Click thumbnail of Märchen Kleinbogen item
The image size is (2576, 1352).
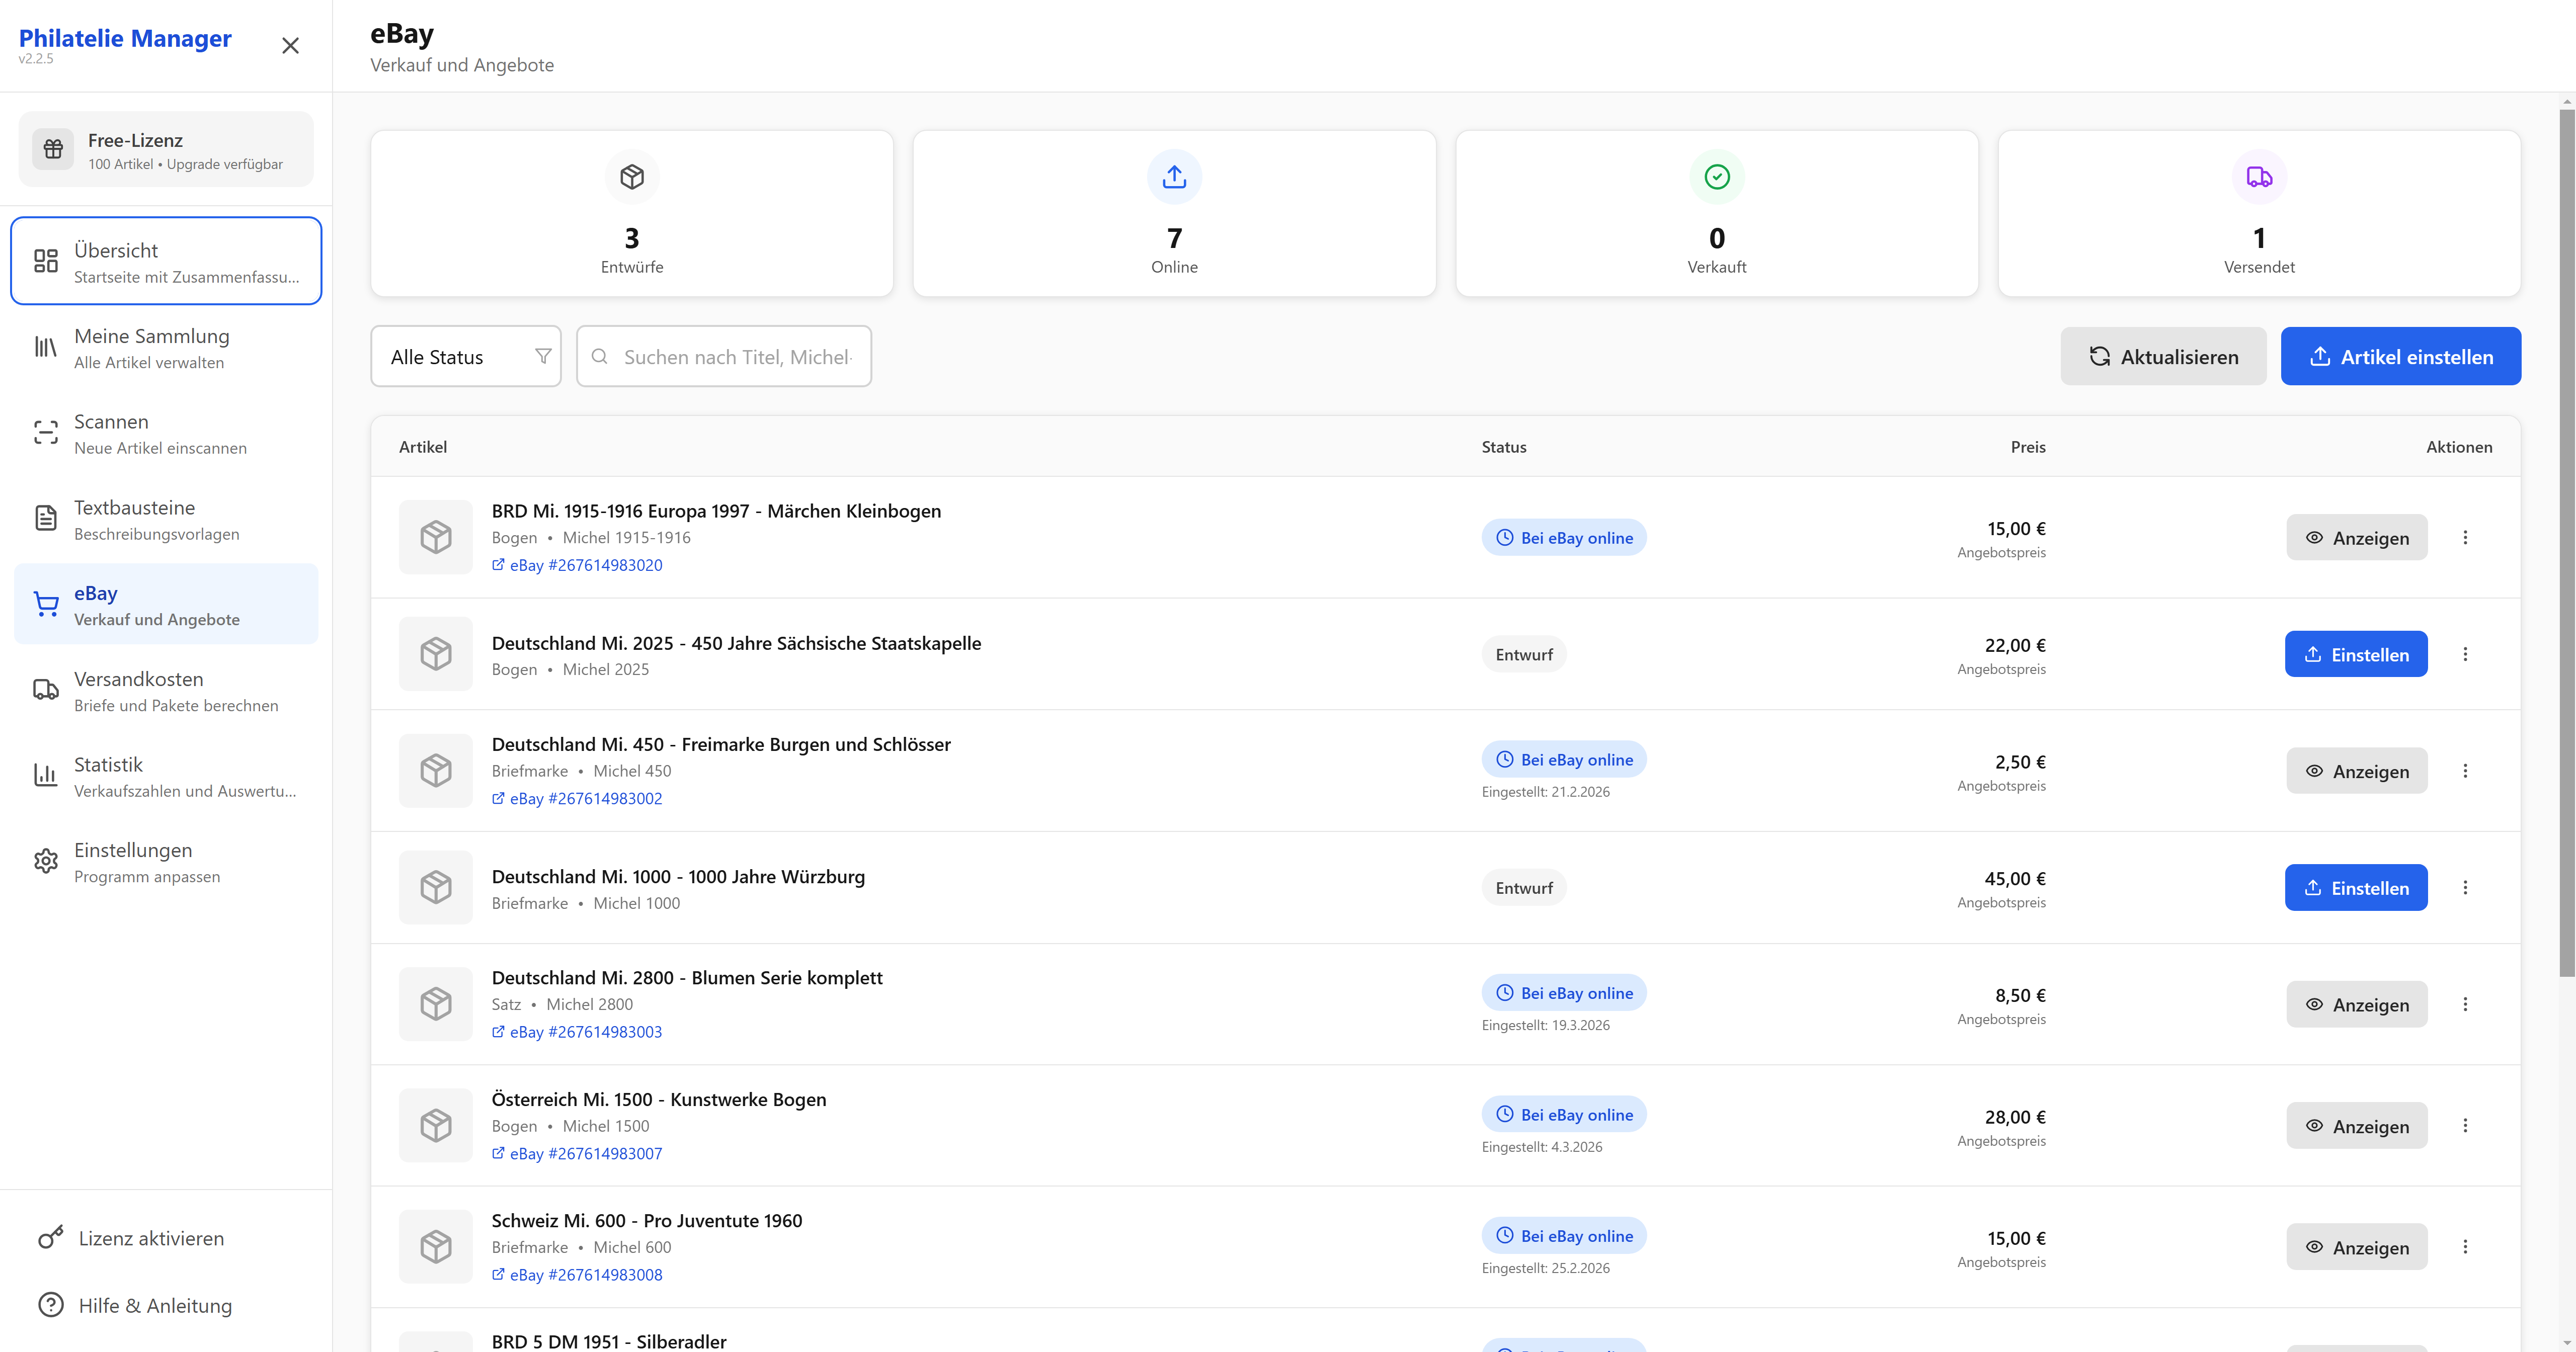click(x=436, y=537)
